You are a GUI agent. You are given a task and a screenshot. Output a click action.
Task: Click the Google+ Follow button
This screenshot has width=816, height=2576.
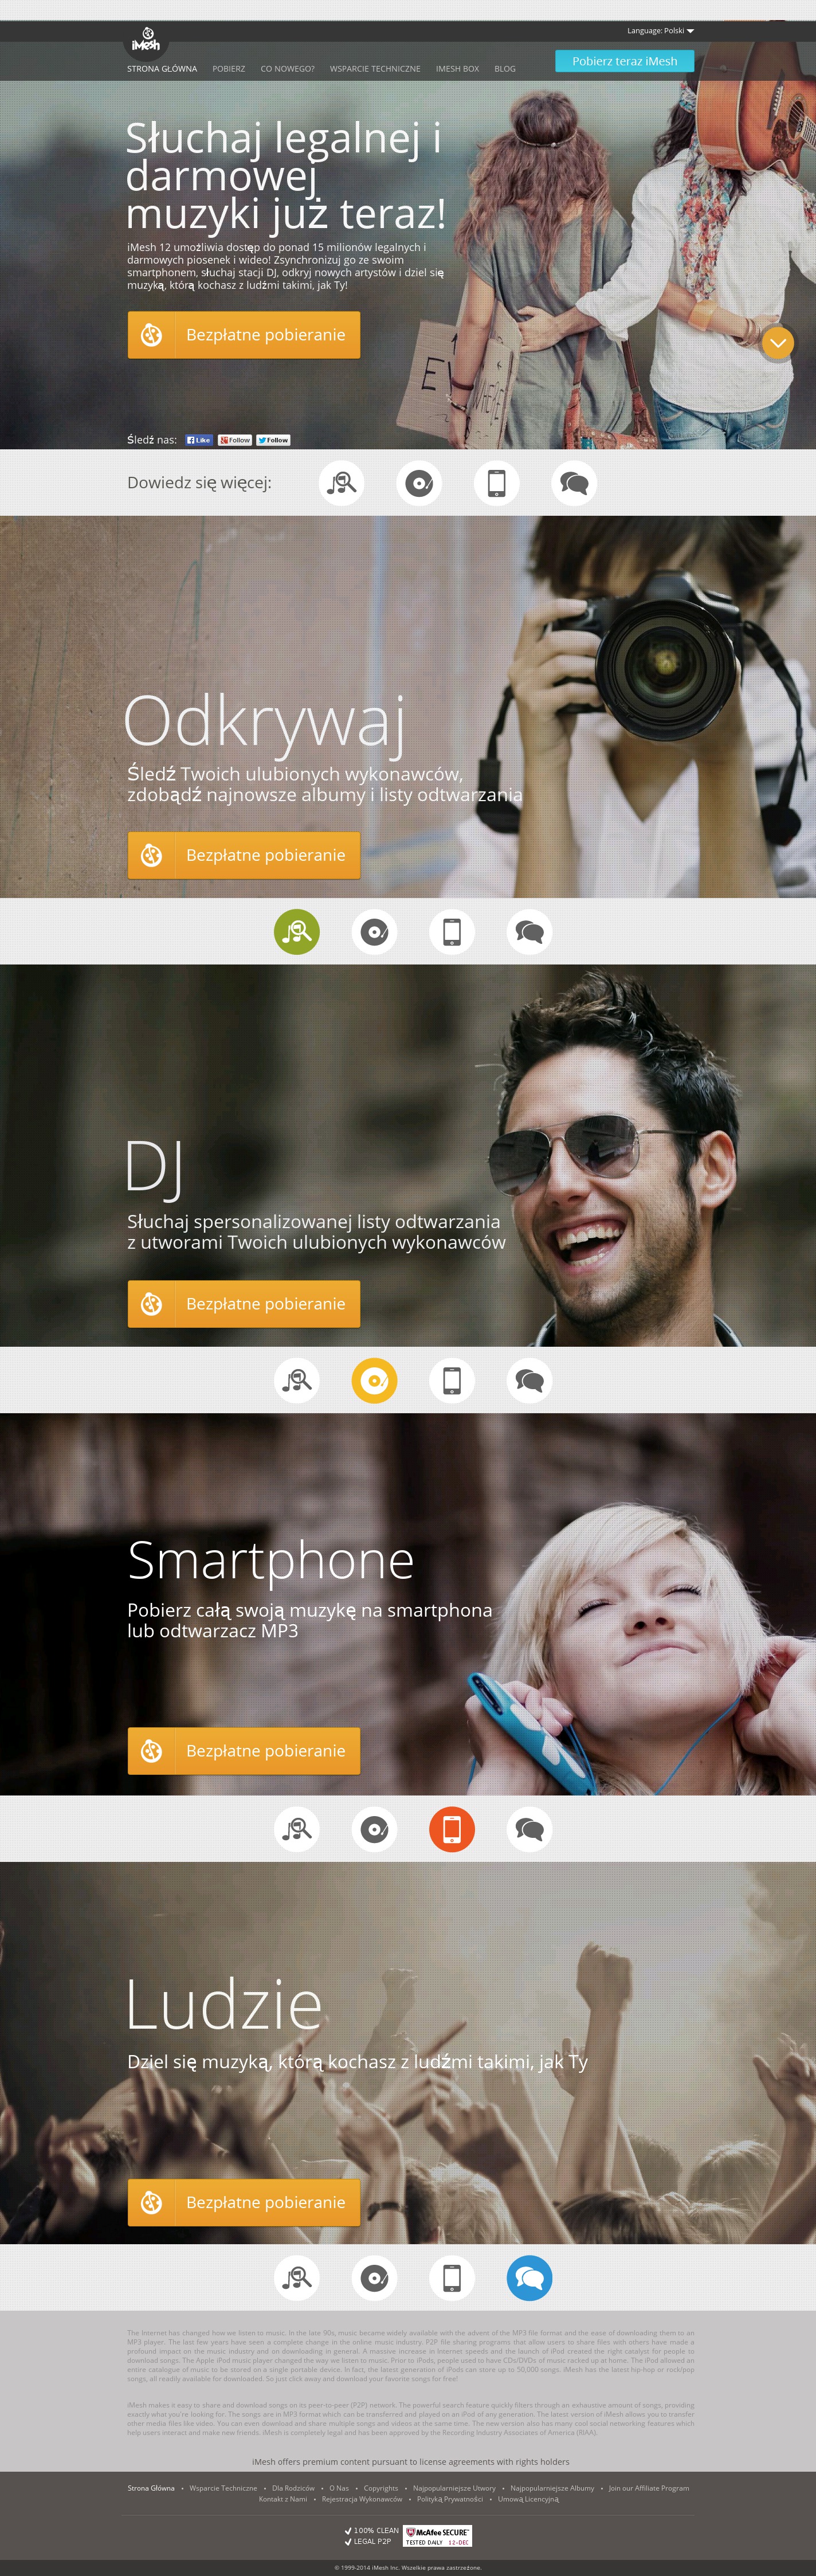coord(235,440)
